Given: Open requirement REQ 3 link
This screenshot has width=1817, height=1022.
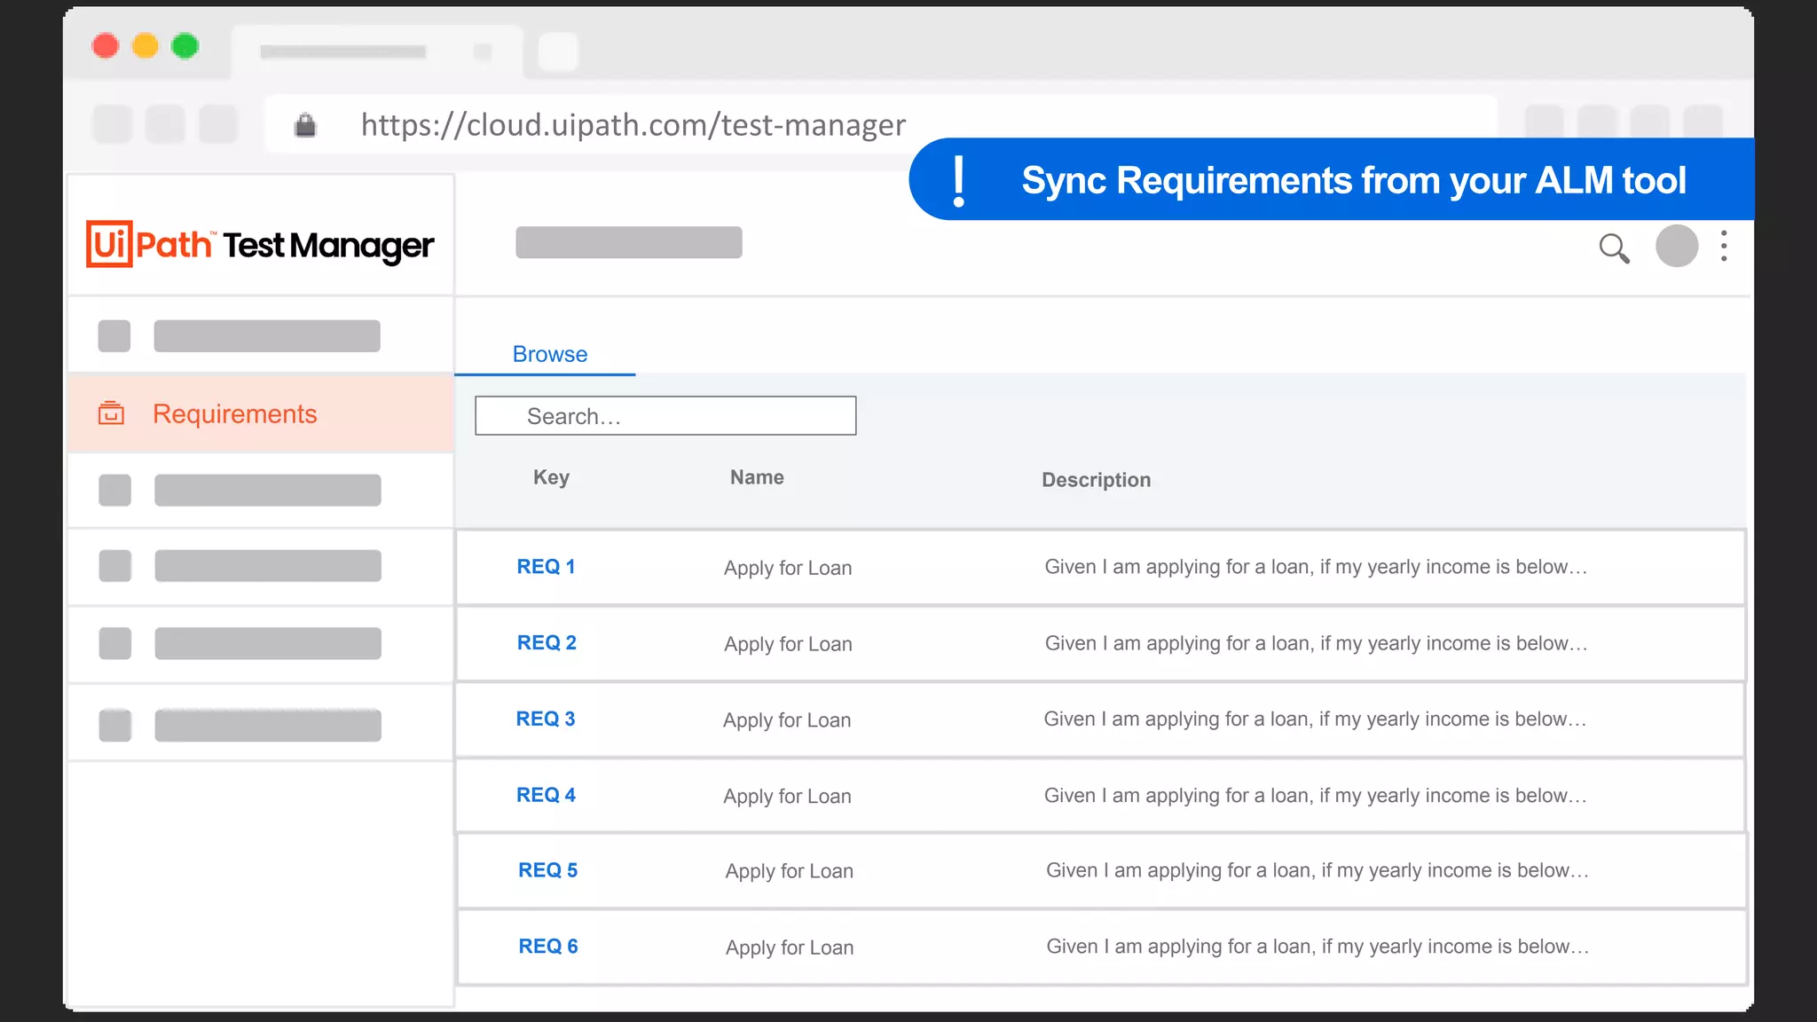Looking at the screenshot, I should tap(546, 719).
